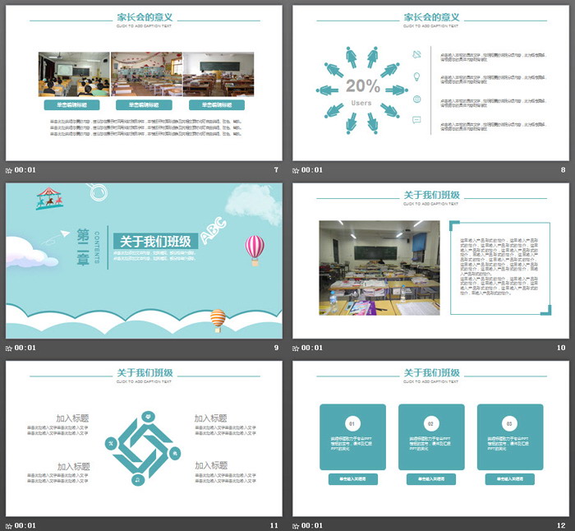The height and width of the screenshot is (531, 575).
Task: Click the 00:01 timing under slide 12
Action: coord(311,525)
